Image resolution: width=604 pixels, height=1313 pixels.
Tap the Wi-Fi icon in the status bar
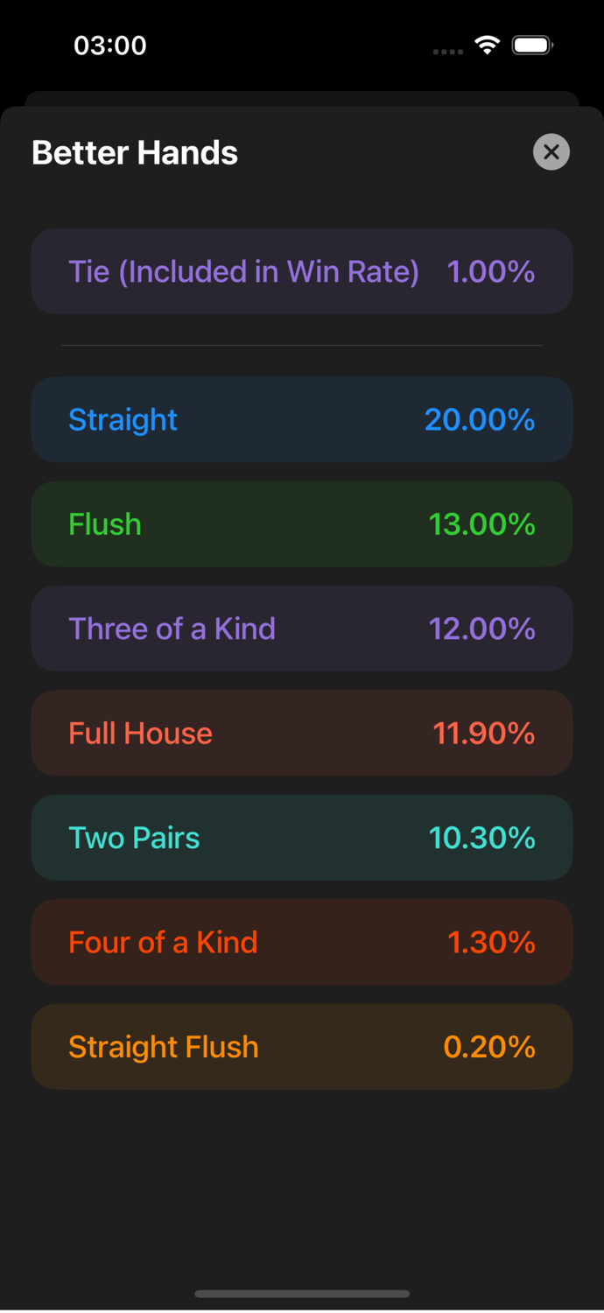click(x=487, y=44)
